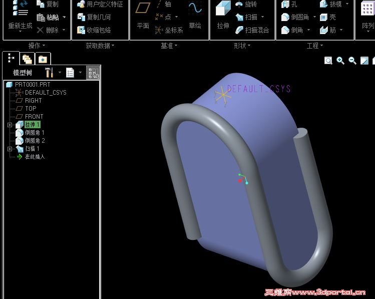This screenshot has height=299, width=375.
Task: Click the refit zoom icon
Action: pos(328,61)
